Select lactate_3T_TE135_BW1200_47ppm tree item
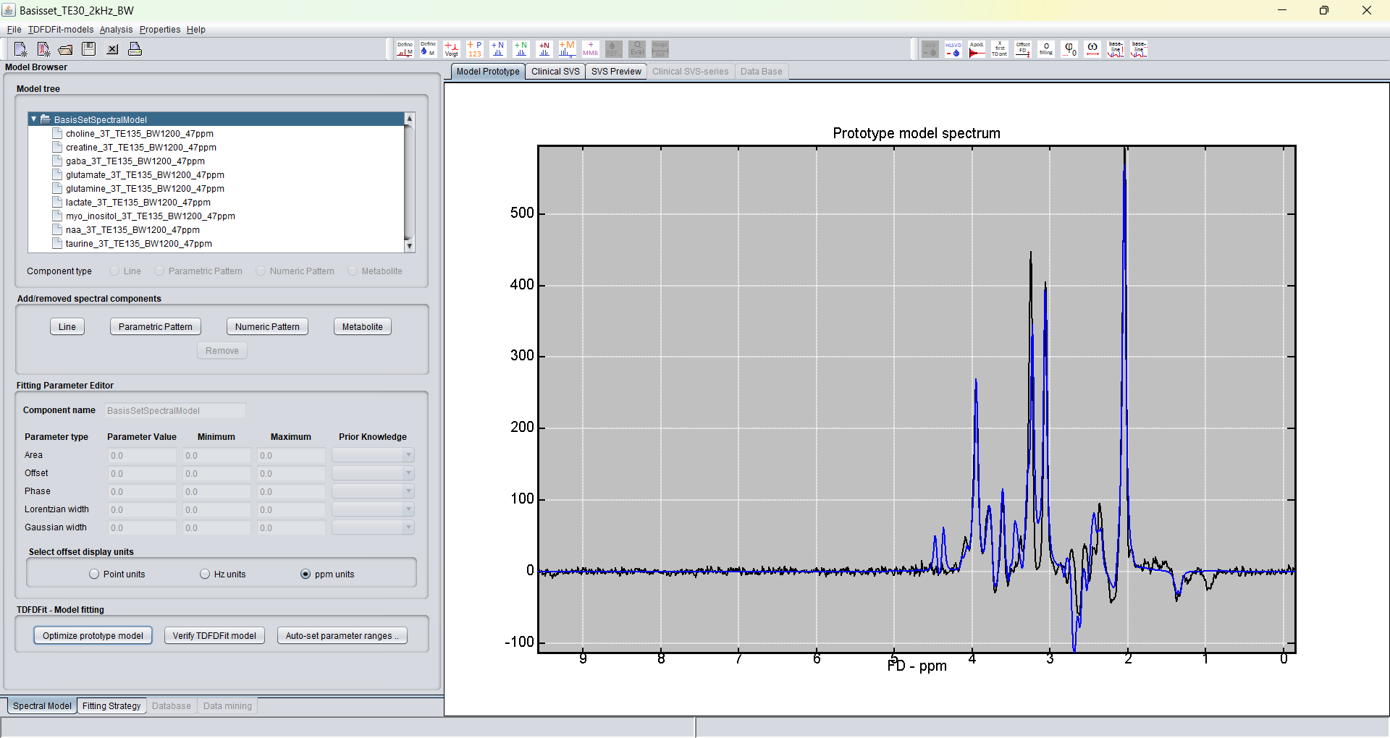Viewport: 1390px width, 738px height. (138, 203)
